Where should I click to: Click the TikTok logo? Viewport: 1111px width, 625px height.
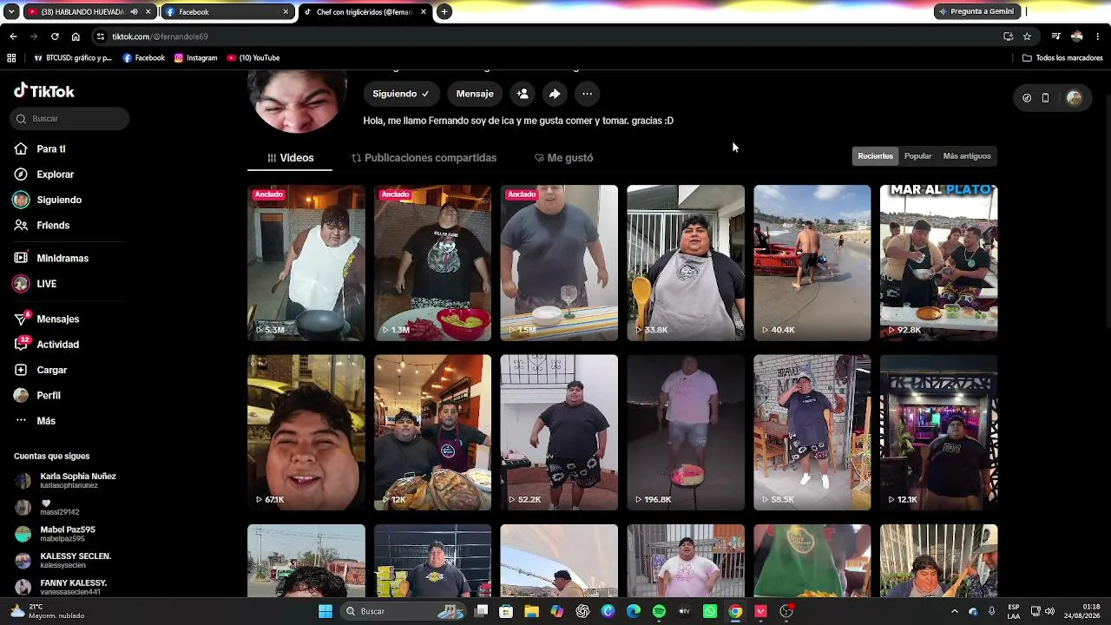tap(44, 91)
